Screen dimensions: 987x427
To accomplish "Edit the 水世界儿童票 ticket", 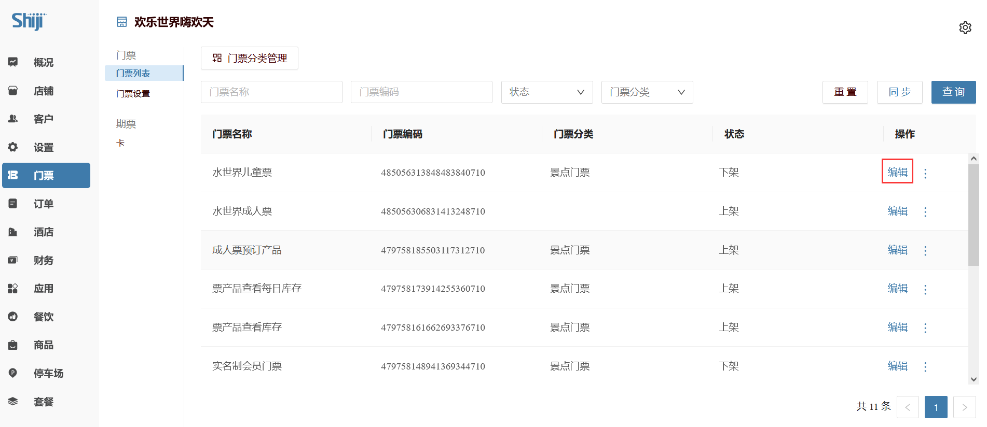I will [x=898, y=172].
